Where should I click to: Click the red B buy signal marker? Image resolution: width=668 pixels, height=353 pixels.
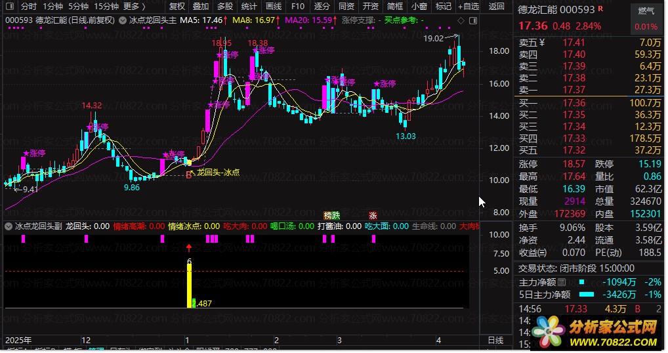189,175
